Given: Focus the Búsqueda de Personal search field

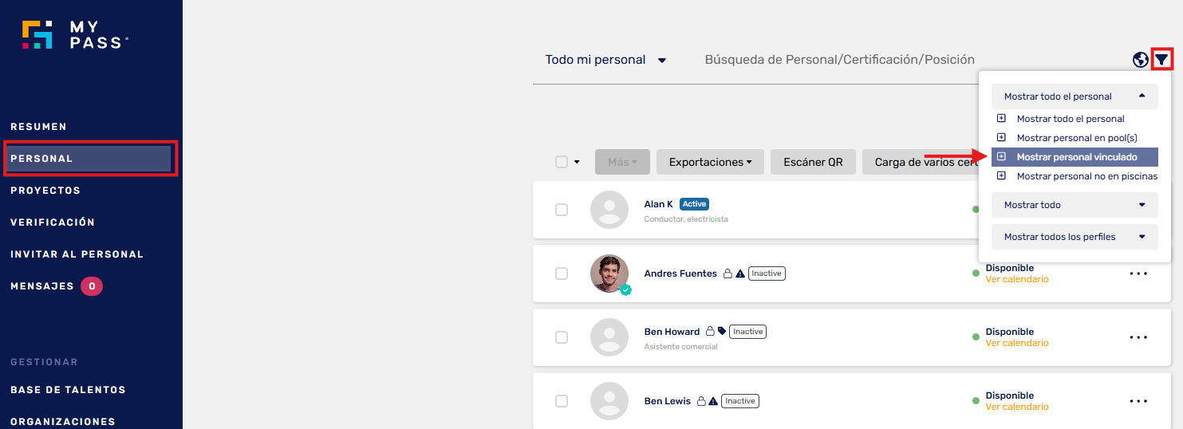Looking at the screenshot, I should pyautogui.click(x=839, y=60).
